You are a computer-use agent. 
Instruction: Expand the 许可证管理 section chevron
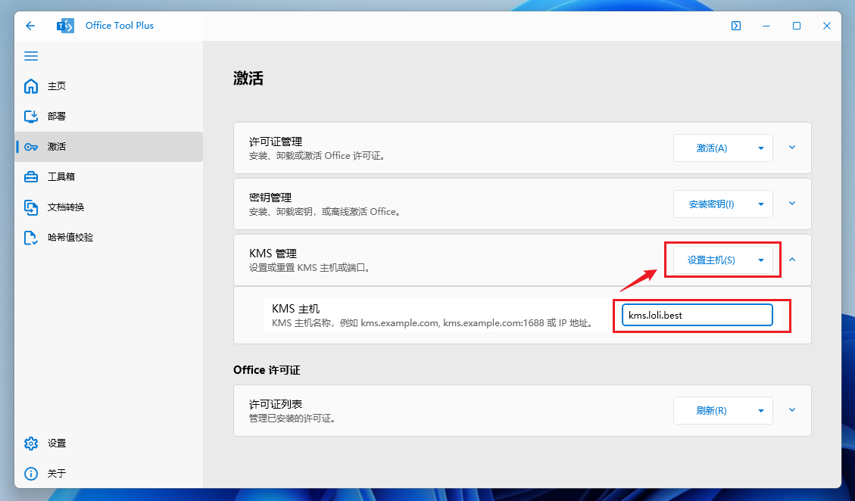click(x=792, y=148)
